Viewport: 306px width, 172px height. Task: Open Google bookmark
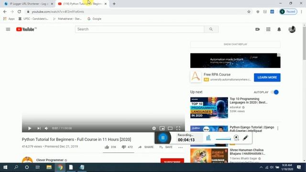pyautogui.click(x=95, y=19)
